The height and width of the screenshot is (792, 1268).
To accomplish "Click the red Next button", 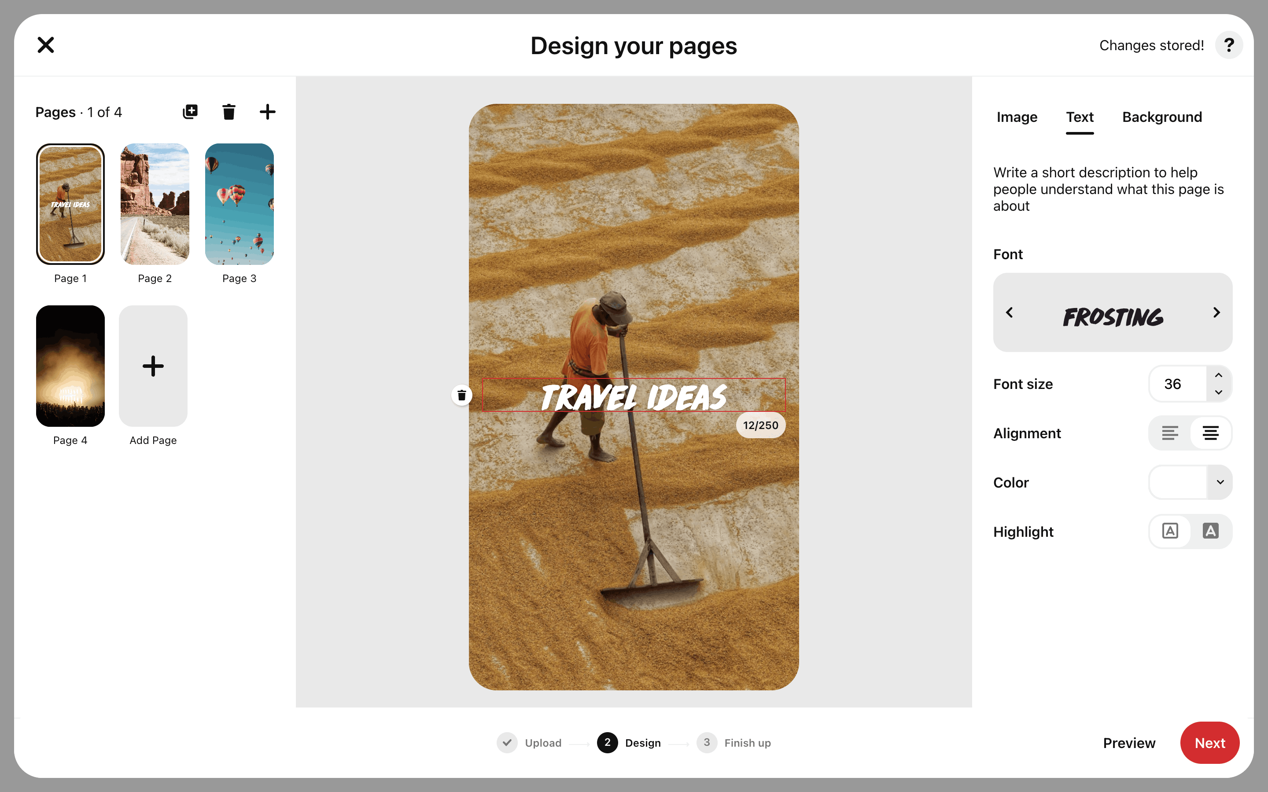I will pyautogui.click(x=1209, y=743).
